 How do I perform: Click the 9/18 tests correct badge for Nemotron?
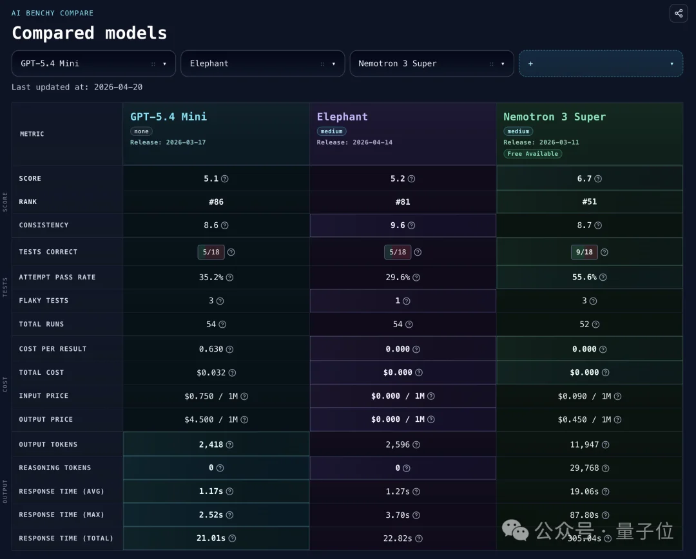[584, 252]
